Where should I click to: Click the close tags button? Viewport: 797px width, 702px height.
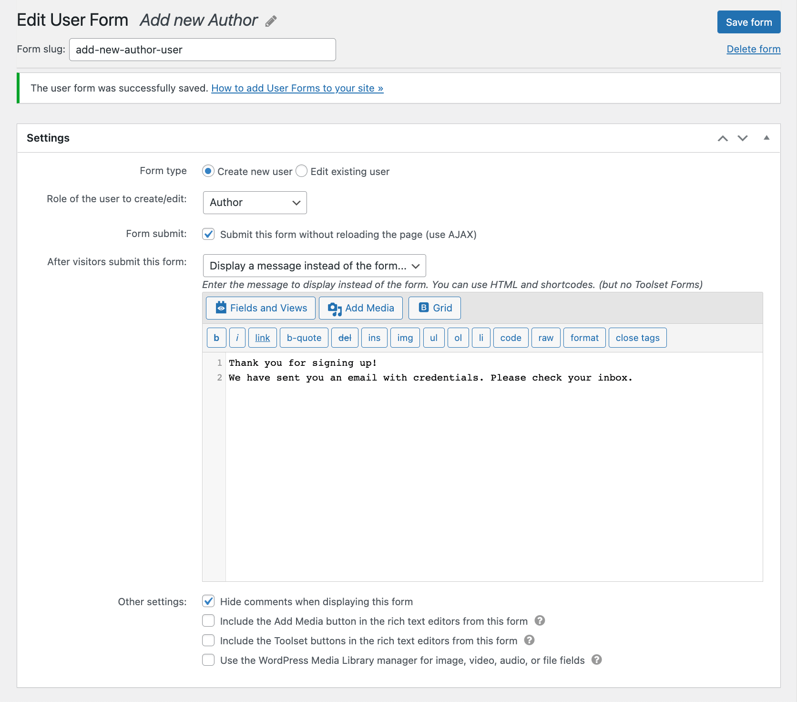tap(638, 338)
